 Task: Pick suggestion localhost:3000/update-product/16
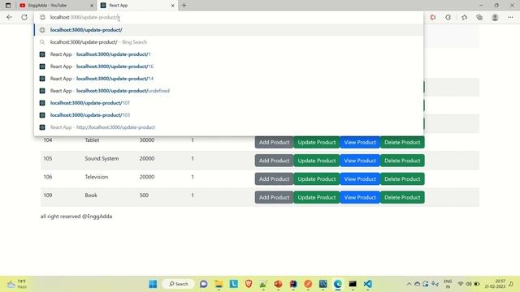click(228, 67)
